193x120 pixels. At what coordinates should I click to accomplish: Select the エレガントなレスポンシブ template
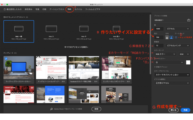tap(116, 70)
